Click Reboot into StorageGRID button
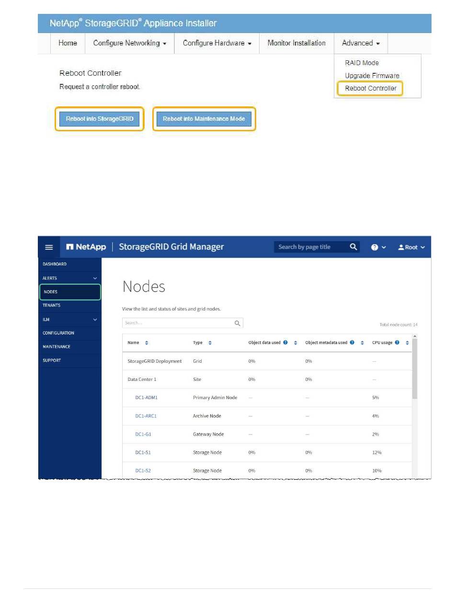The height and width of the screenshot is (598, 455). [100, 119]
